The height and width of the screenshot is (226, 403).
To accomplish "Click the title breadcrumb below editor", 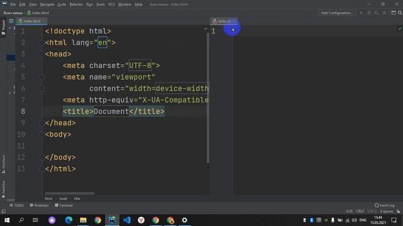I will coord(77,198).
